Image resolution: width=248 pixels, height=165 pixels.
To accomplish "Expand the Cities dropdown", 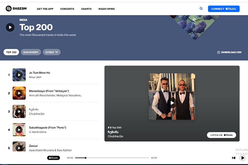I will 51,52.
